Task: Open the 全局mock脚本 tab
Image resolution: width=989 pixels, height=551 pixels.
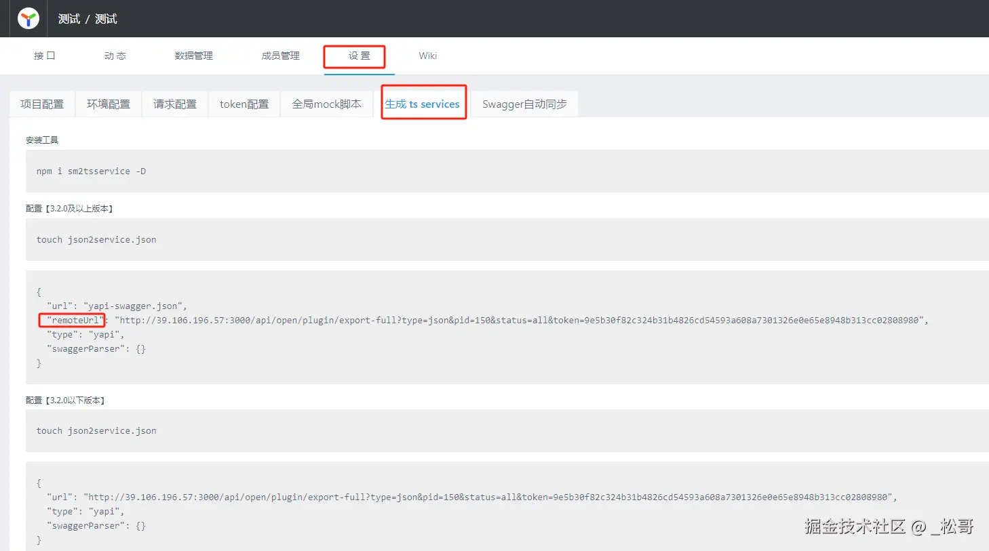Action: (326, 104)
